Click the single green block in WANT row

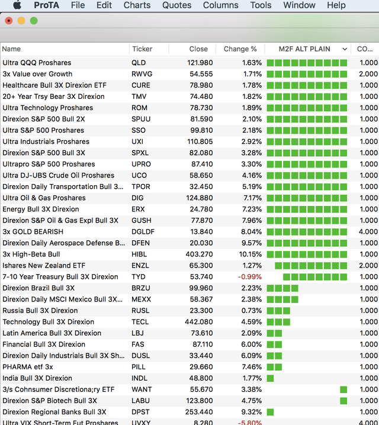343,389
